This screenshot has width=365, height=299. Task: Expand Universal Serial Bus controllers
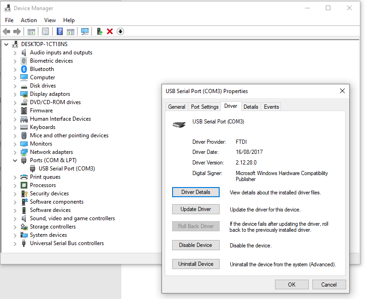pyautogui.click(x=15, y=243)
